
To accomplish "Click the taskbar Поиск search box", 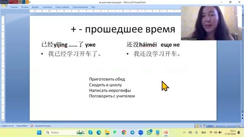I will tap(65, 132).
